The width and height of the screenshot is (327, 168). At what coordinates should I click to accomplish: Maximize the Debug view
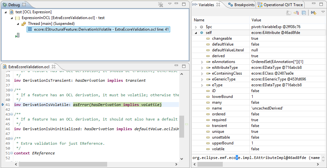(184, 4)
